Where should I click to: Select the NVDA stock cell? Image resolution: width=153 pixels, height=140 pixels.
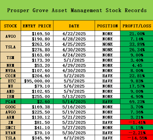(10, 70)
